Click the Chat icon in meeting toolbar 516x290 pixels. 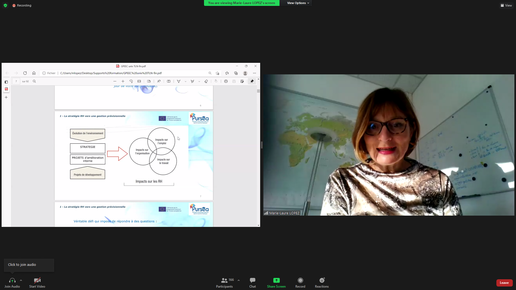252,280
